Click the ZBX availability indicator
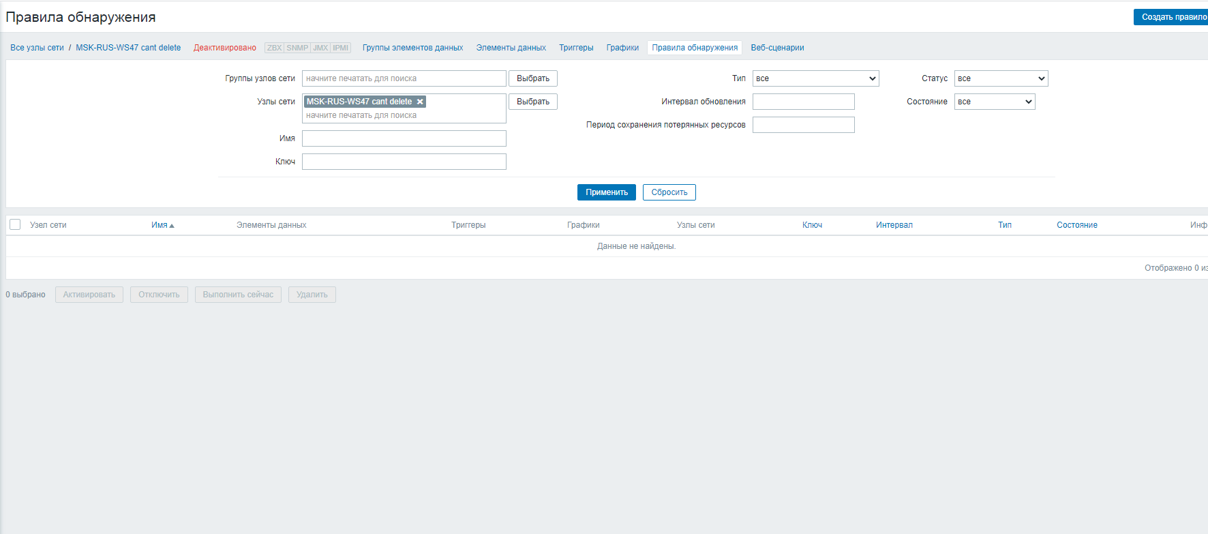Viewport: 1208px width, 534px height. point(274,48)
